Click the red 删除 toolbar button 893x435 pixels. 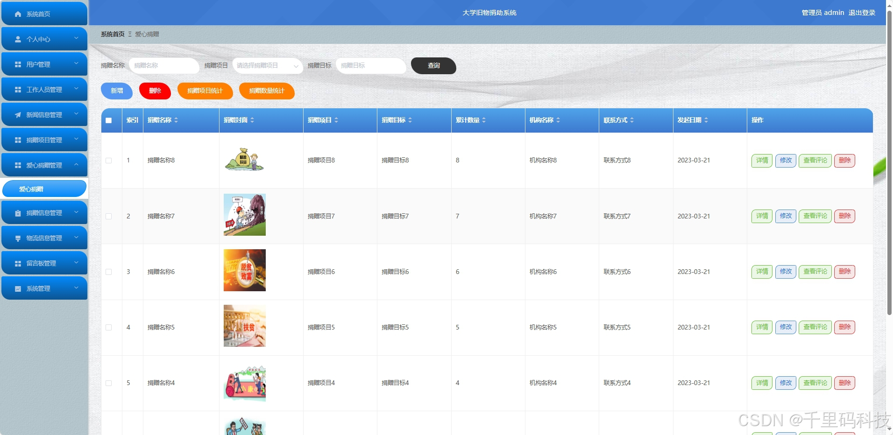point(155,91)
